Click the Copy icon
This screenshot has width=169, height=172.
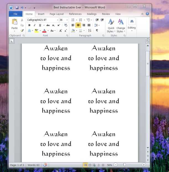[22, 25]
